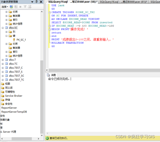Open the Object Explorer window position dropdown arrow

pyautogui.click(x=32, y=2)
